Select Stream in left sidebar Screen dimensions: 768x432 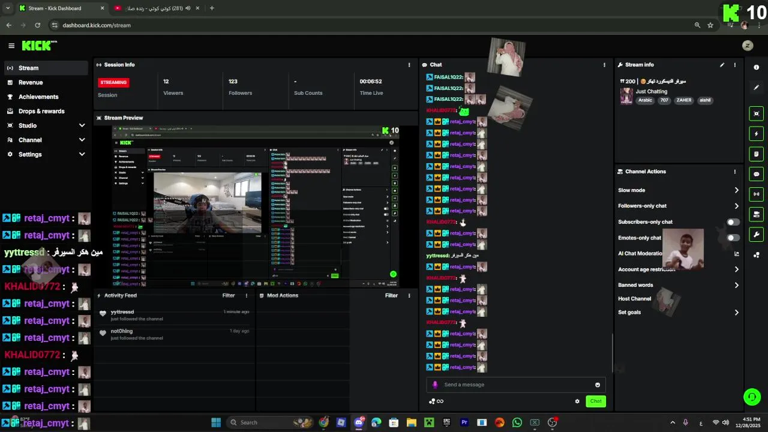46,68
